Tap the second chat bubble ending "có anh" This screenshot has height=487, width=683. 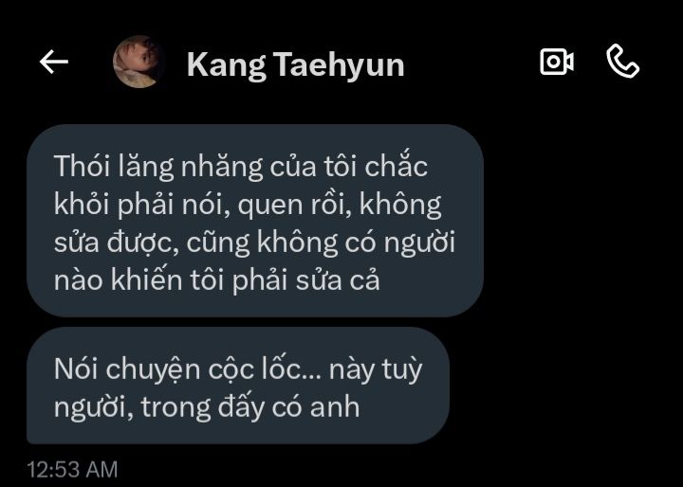pos(238,386)
